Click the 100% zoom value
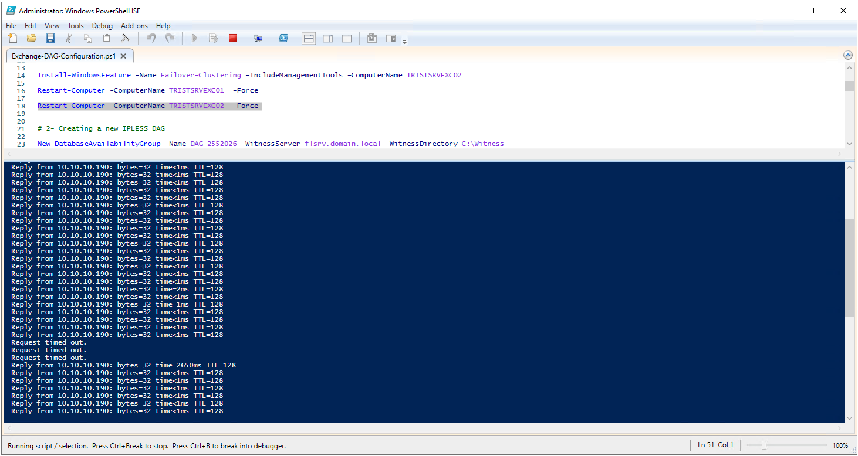Screen dimensions: 858x456 point(840,445)
